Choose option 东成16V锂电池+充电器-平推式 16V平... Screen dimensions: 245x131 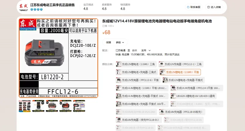[x=142, y=104]
